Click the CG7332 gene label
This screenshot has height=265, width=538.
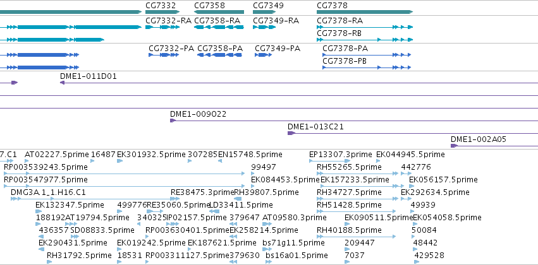161,6
